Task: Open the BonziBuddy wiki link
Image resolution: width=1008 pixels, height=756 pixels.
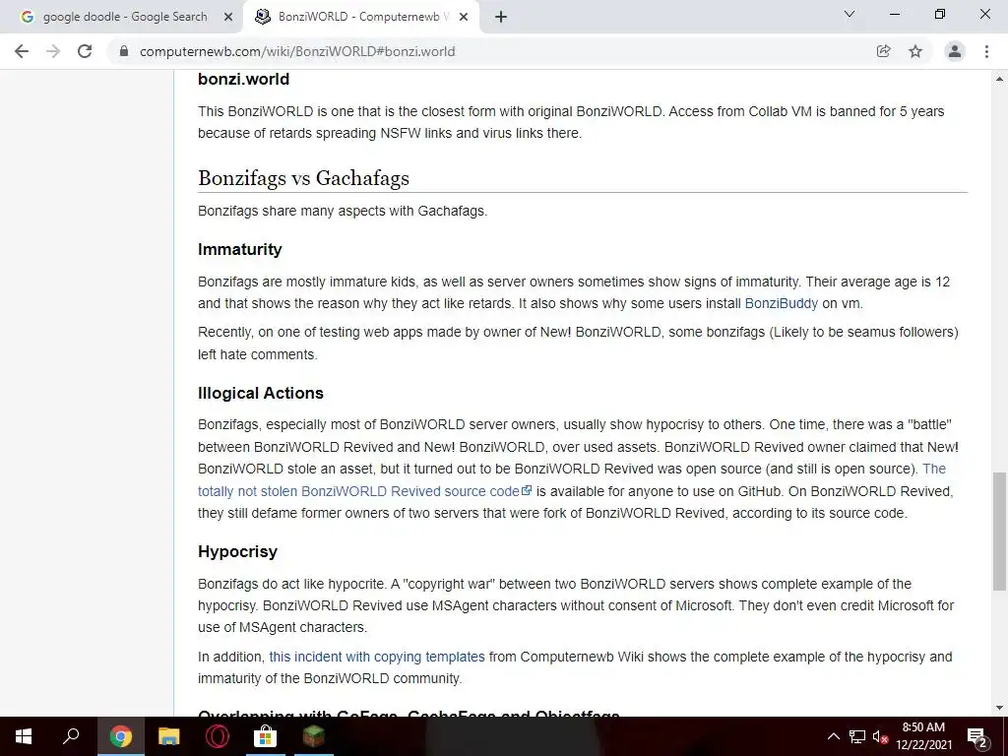Action: (781, 303)
